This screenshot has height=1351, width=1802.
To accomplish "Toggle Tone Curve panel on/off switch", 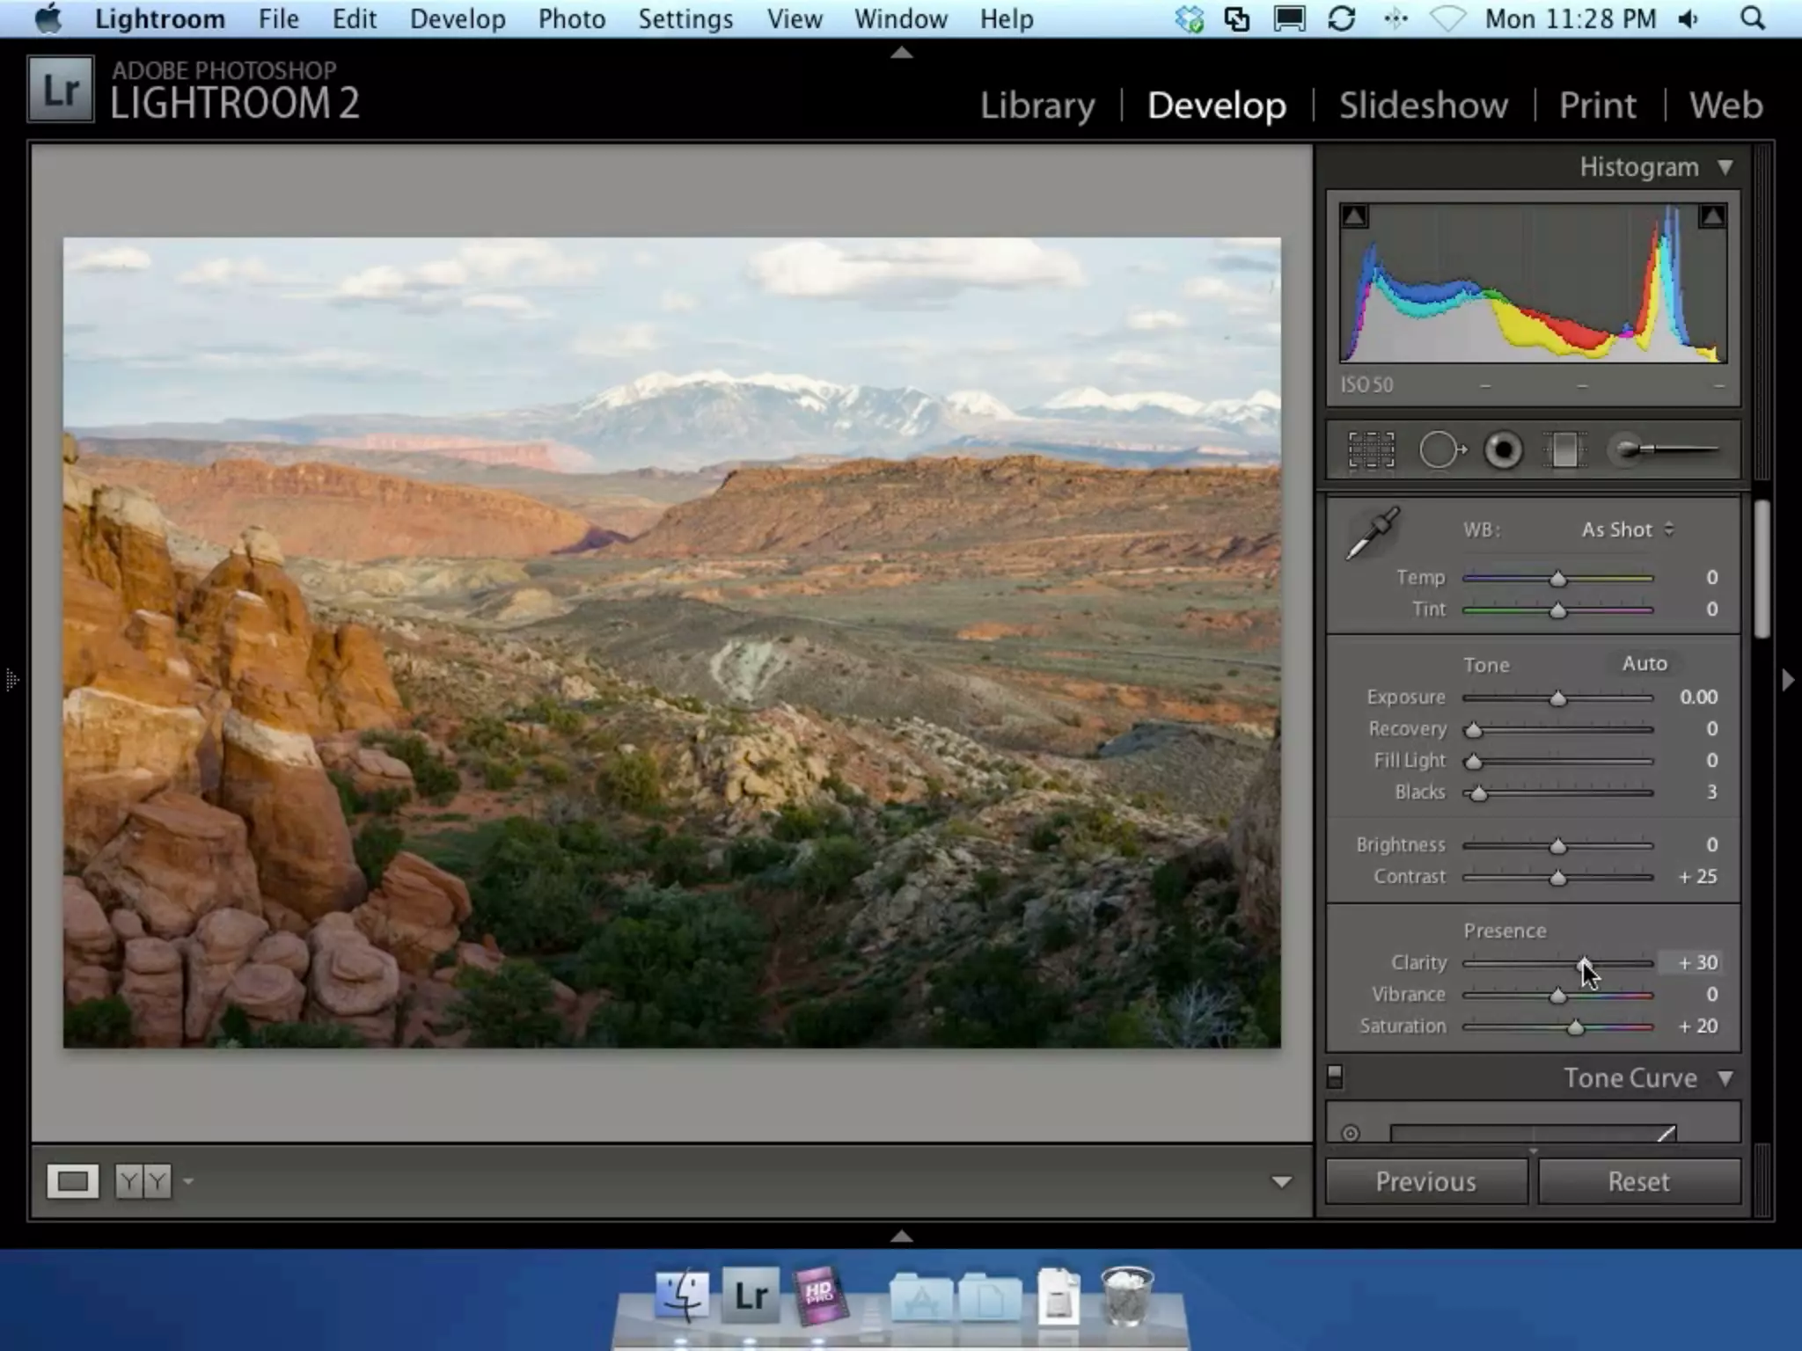I will [1335, 1077].
